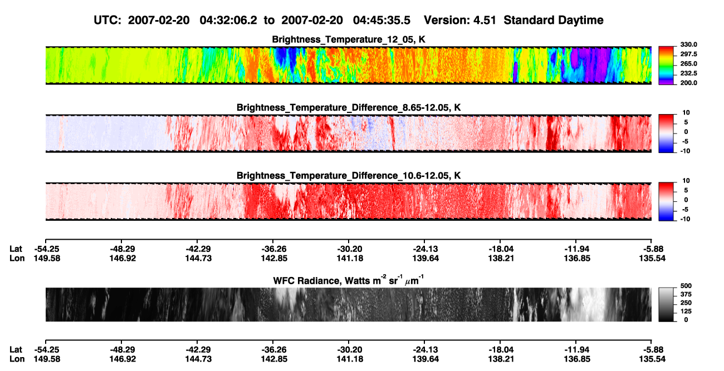Click the 10 label on the 10.6-12.05 color bar

click(686, 181)
